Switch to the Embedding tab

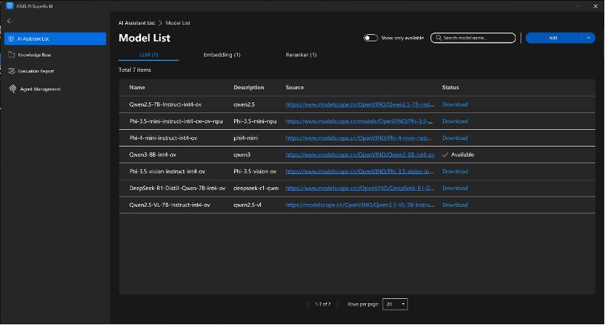click(222, 55)
